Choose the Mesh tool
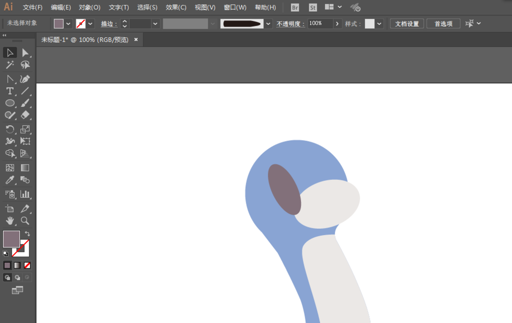 click(10, 168)
